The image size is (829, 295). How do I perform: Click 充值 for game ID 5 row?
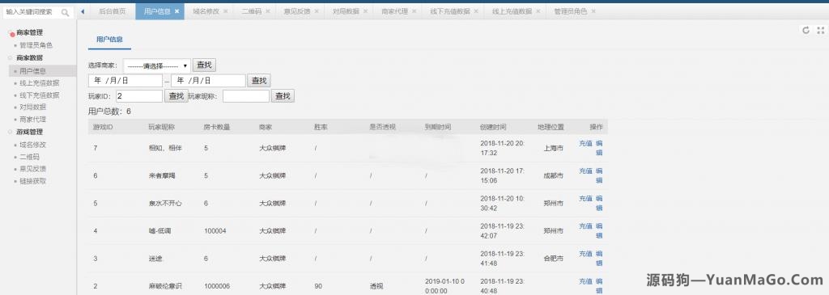[x=585, y=199]
